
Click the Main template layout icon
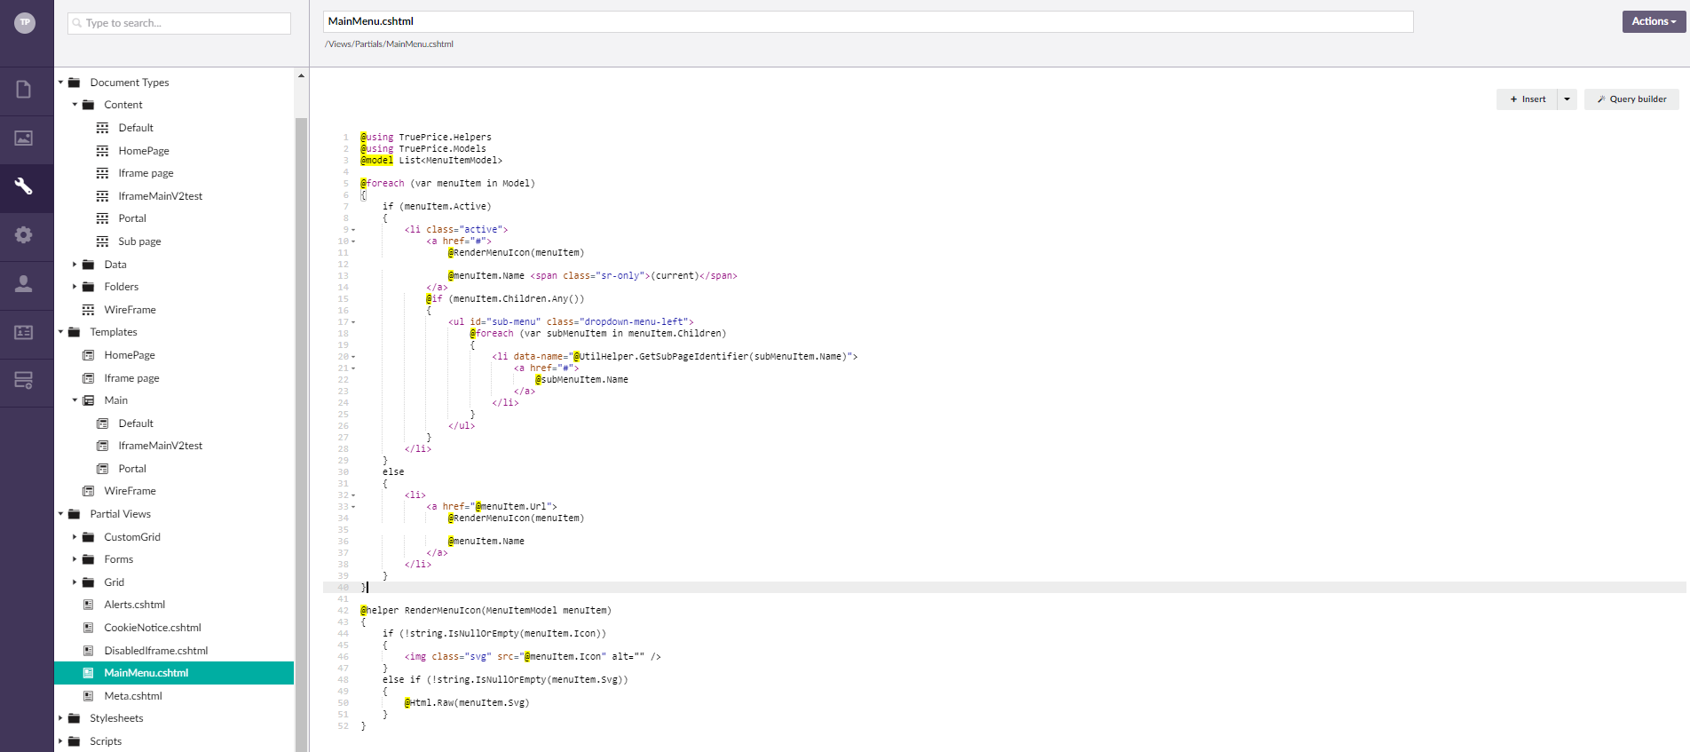pyautogui.click(x=88, y=400)
